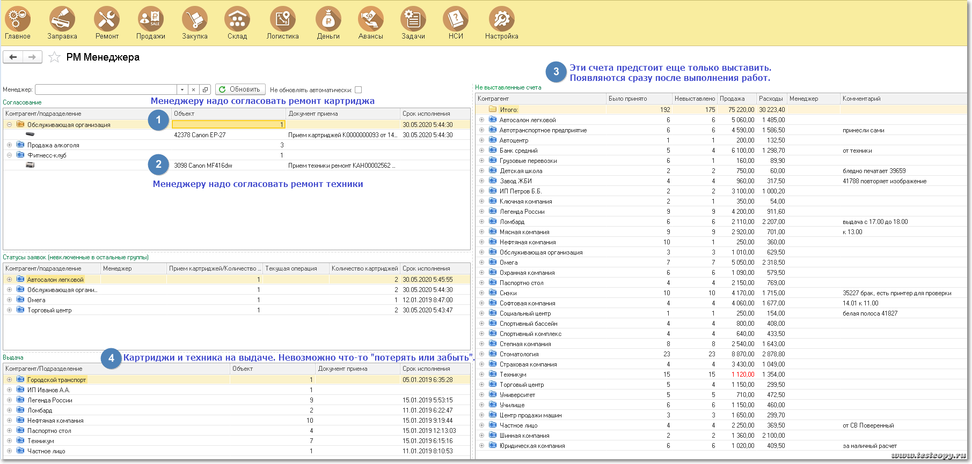Open the Ремонт section icon
972x464 pixels.
(107, 20)
